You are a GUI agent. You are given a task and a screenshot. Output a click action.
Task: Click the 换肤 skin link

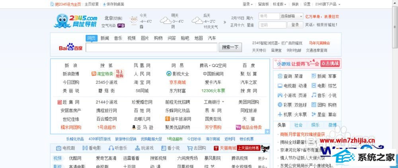click(x=295, y=4)
